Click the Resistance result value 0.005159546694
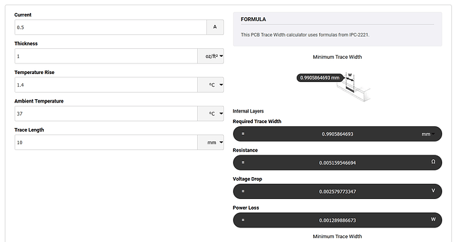The image size is (458, 242). [x=337, y=163]
